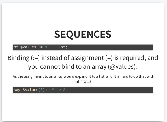Click the index [3] in second code block

41,90
